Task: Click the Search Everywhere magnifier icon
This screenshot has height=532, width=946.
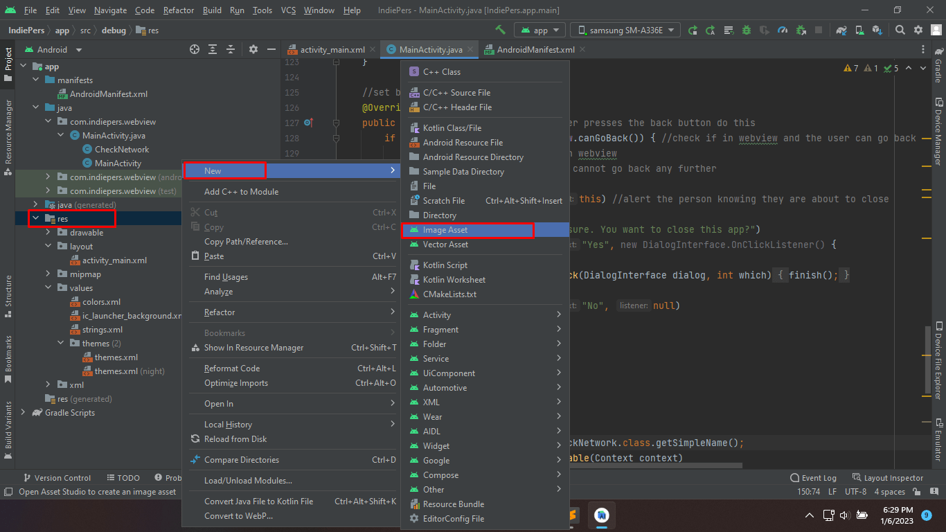Action: pyautogui.click(x=900, y=30)
